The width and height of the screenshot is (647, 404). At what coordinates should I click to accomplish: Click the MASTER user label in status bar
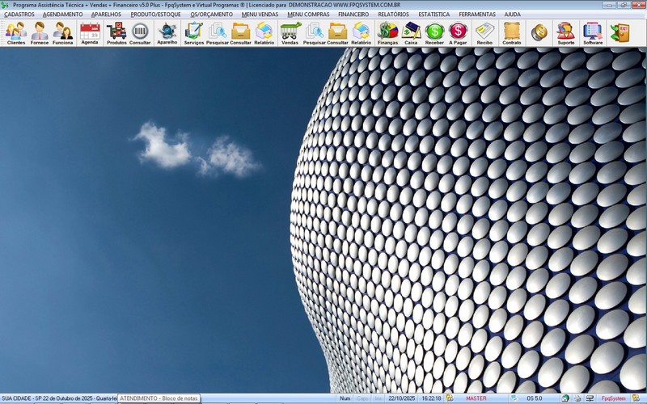tap(476, 398)
